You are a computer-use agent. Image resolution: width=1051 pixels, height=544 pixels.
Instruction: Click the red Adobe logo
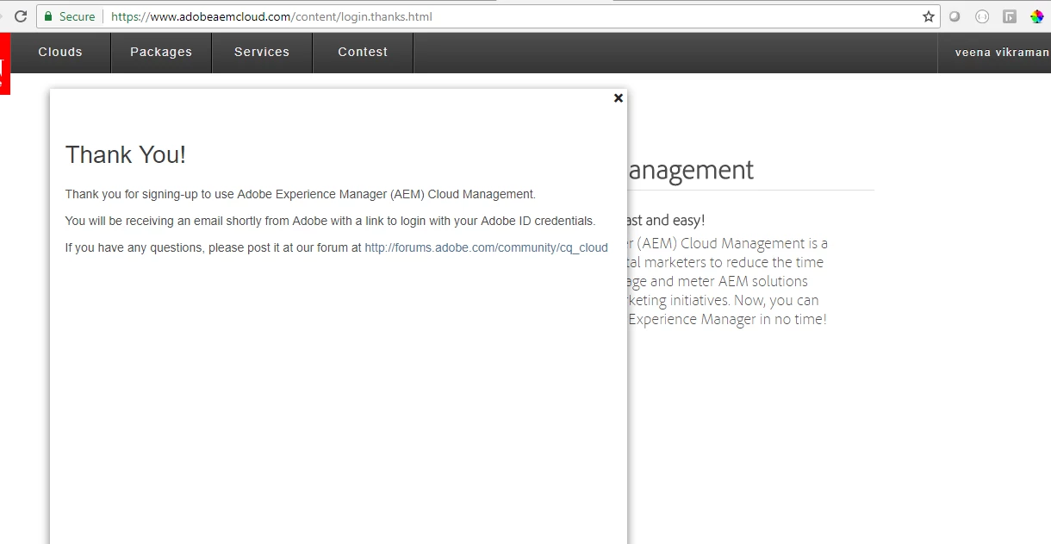(x=4, y=64)
